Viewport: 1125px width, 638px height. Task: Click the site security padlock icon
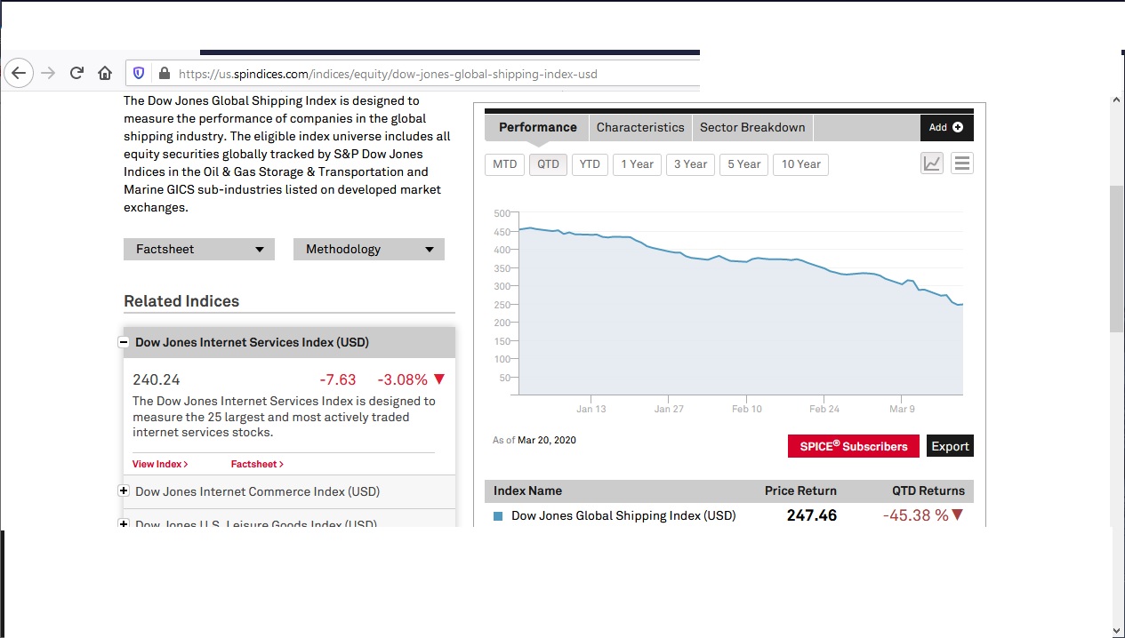coord(163,74)
